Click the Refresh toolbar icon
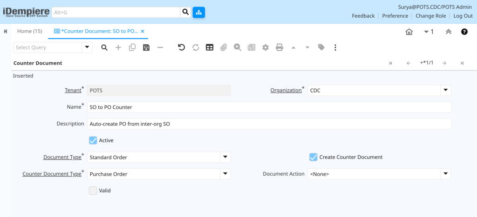The image size is (477, 217). [196, 47]
